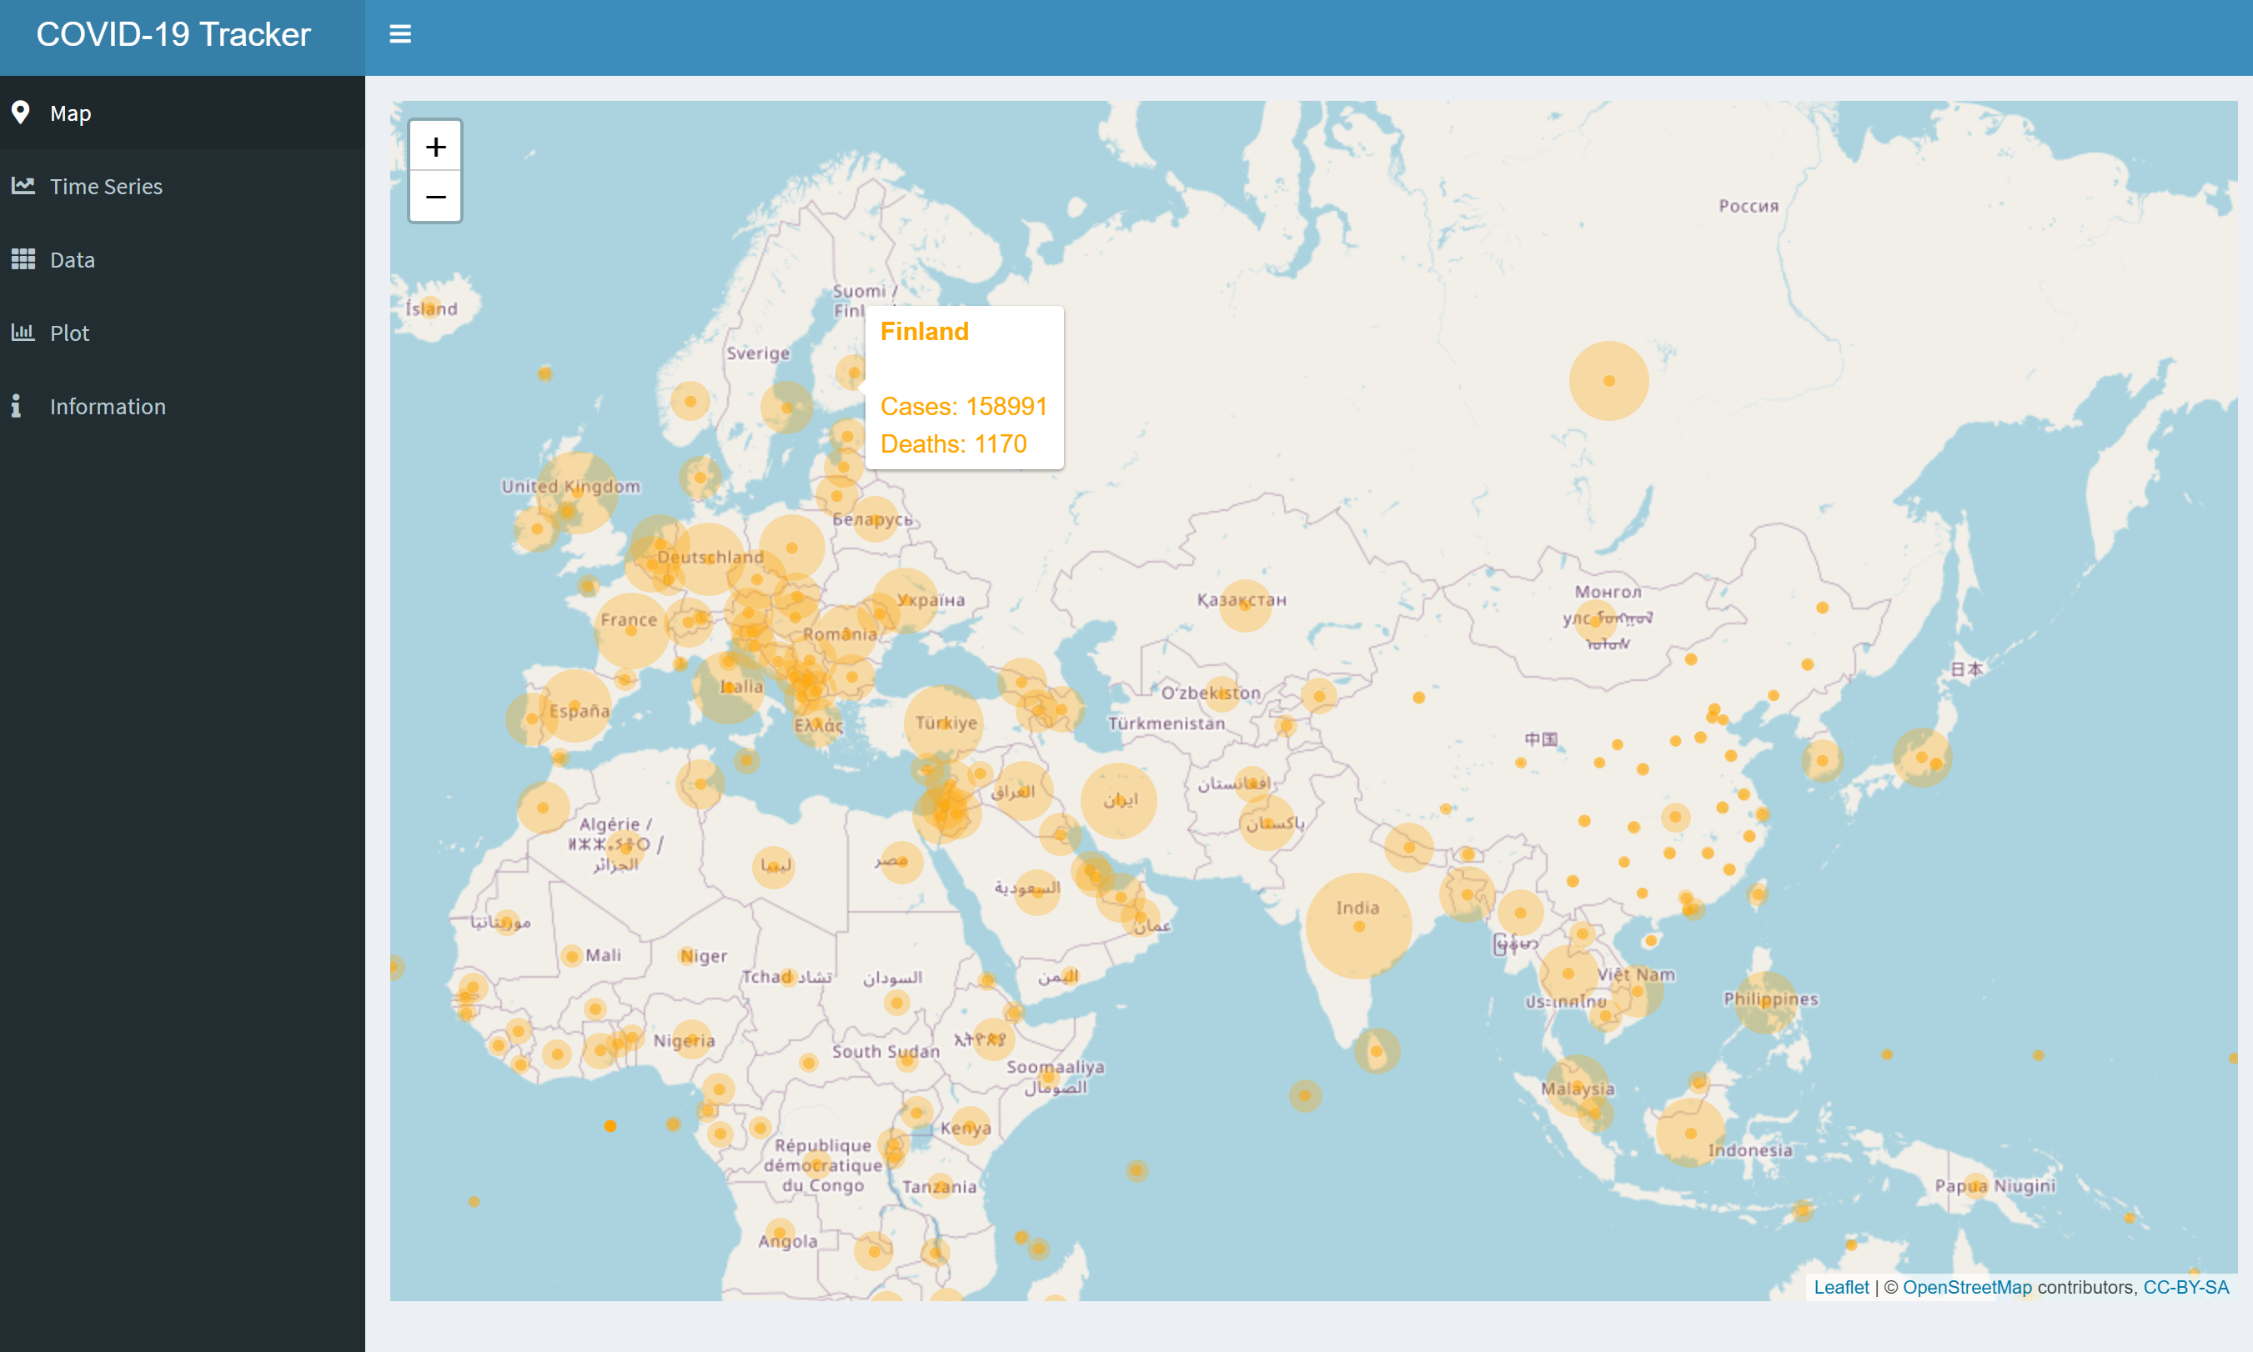Select the circle marker over Iran
The height and width of the screenshot is (1352, 2253).
(x=1118, y=801)
